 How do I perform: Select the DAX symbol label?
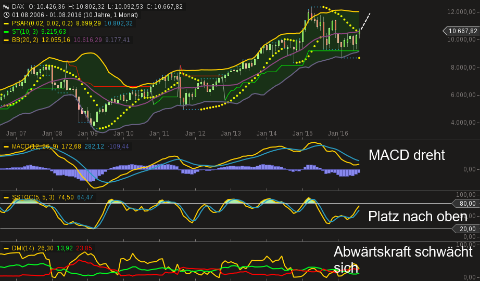[x=18, y=7]
